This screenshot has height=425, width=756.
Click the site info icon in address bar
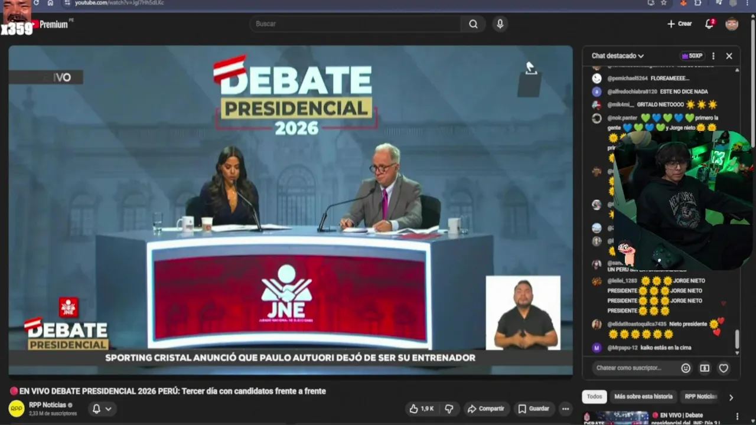click(x=67, y=3)
